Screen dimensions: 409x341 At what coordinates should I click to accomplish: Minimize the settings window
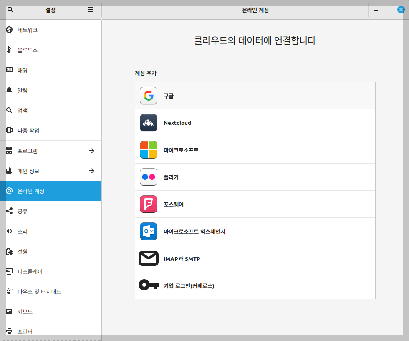376,10
